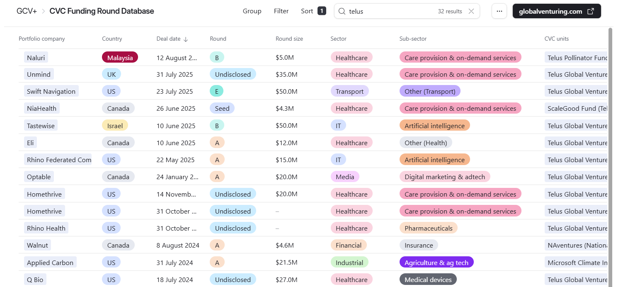Image resolution: width=618 pixels, height=287 pixels.
Task: Clear the telus search with X icon
Action: [x=471, y=11]
